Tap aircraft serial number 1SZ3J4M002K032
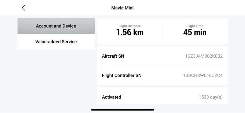245x113 pixels. [x=204, y=56]
